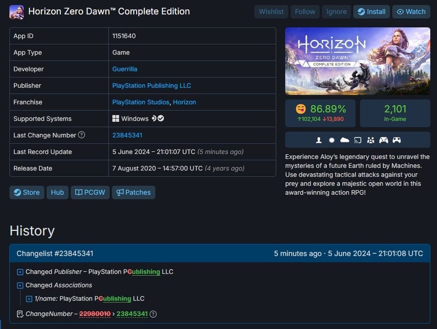The height and width of the screenshot is (329, 437).
Task: Click help icon beside Last Change Number
Action: [x=81, y=135]
